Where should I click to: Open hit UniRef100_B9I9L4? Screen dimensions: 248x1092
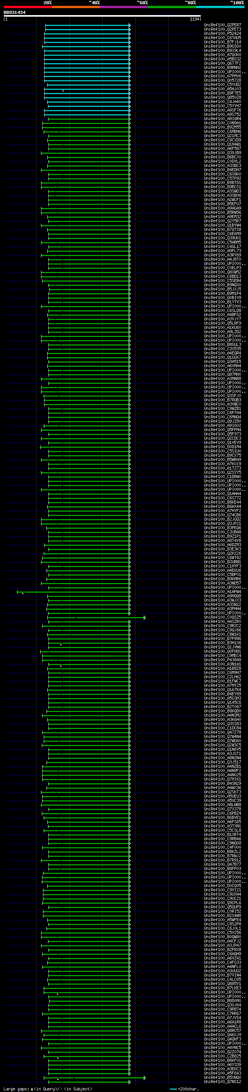[x=222, y=51]
